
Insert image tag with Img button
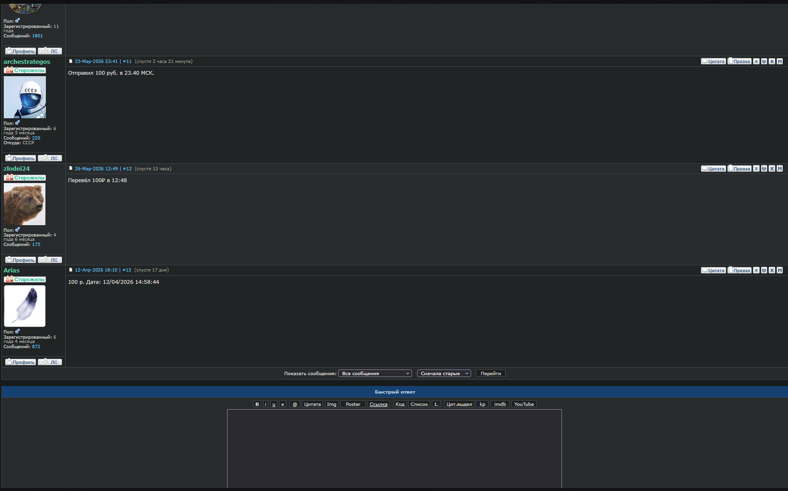pyautogui.click(x=332, y=404)
